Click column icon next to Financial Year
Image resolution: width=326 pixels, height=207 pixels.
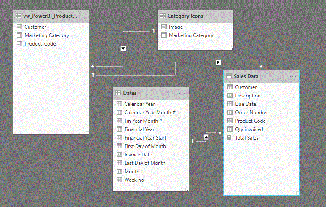(x=119, y=129)
